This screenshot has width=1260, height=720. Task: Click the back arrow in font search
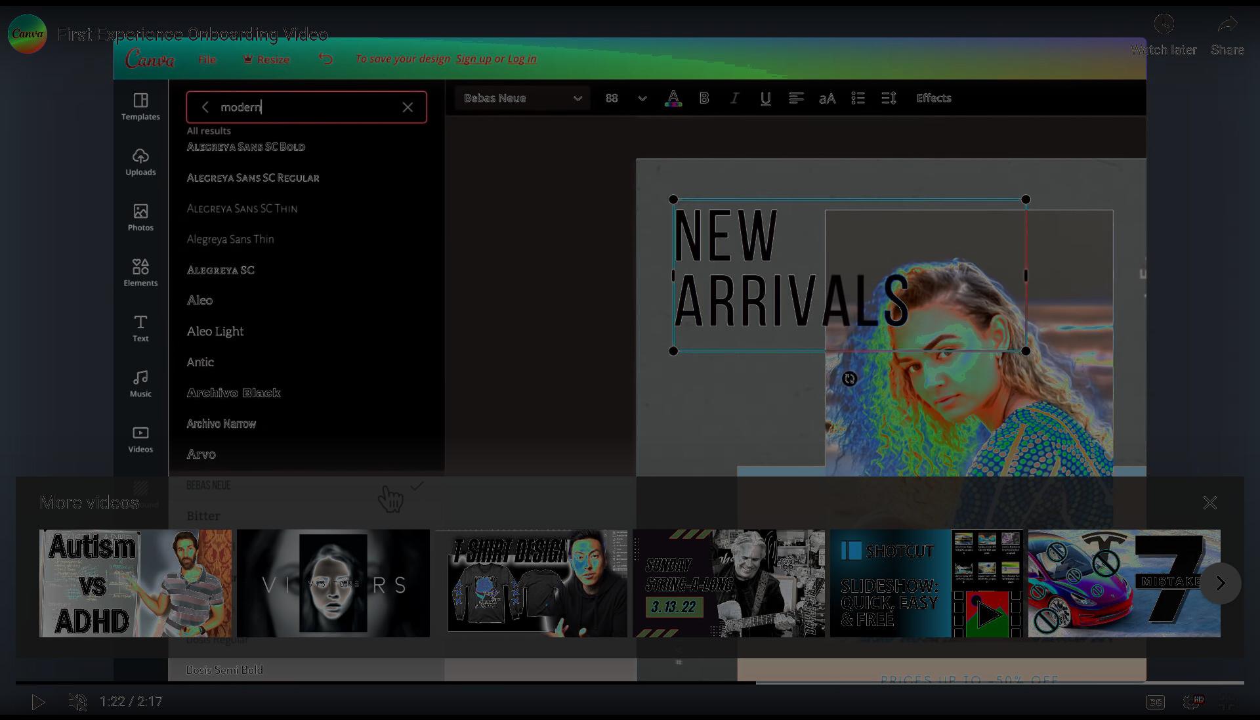(x=205, y=107)
